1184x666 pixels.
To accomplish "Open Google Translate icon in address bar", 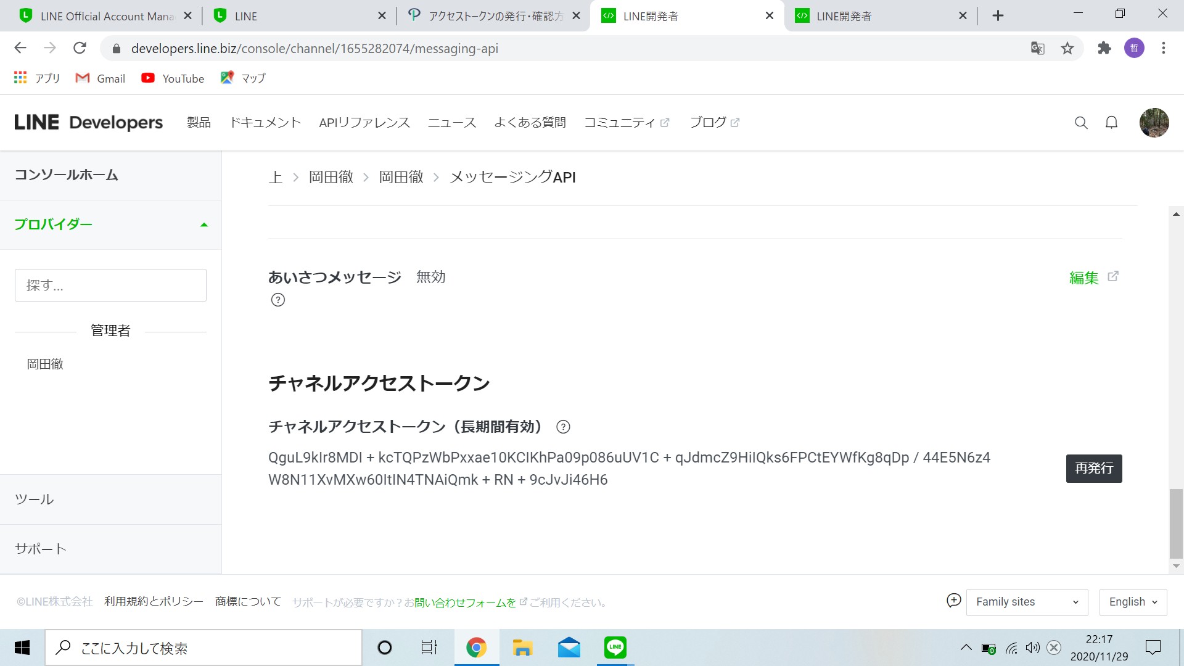I will pyautogui.click(x=1038, y=48).
